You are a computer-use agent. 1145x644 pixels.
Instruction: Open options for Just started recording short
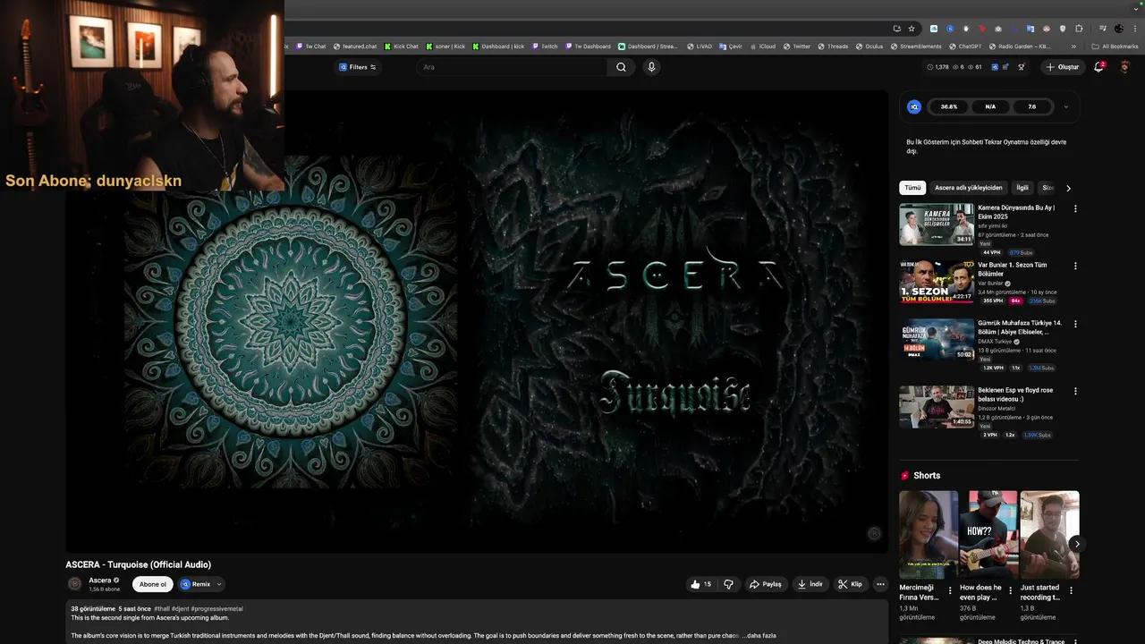[1071, 590]
